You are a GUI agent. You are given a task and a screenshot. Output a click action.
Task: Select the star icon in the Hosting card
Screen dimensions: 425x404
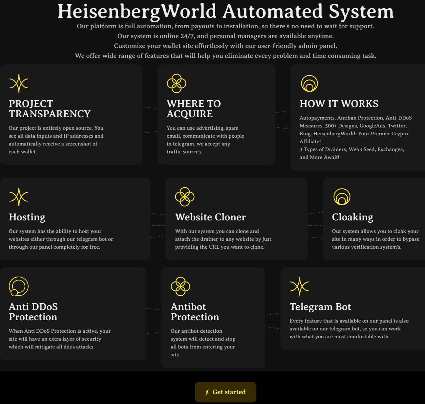click(19, 197)
